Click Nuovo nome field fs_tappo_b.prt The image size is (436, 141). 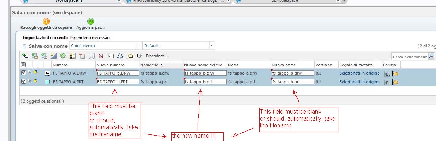click(x=293, y=82)
